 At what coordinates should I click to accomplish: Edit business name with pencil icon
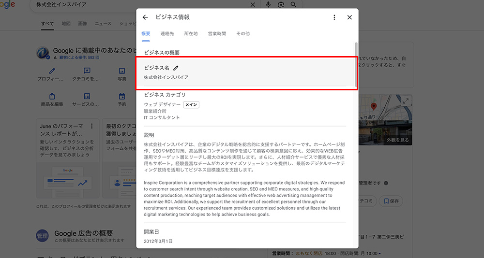[x=176, y=68]
